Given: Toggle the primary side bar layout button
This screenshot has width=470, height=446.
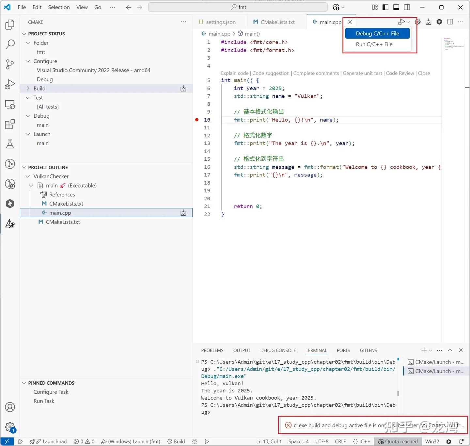Looking at the screenshot, I should 385,7.
